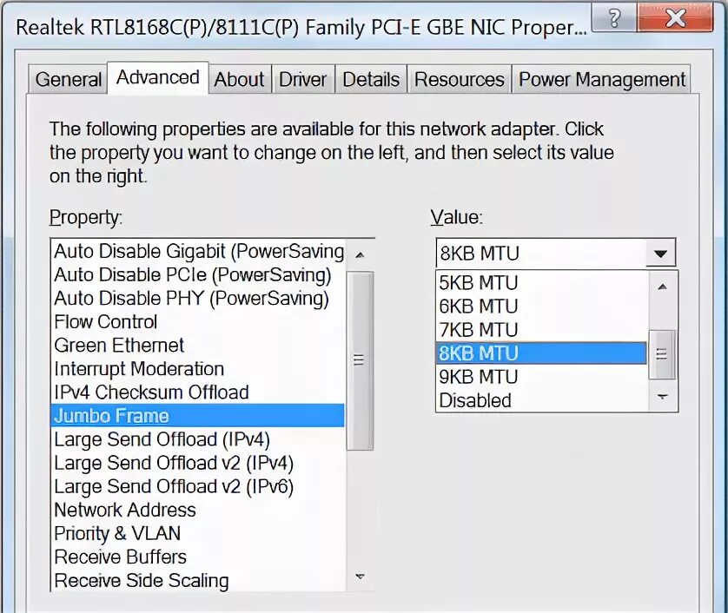Select the Jumbo Frame property
This screenshot has width=728, height=613.
point(198,416)
